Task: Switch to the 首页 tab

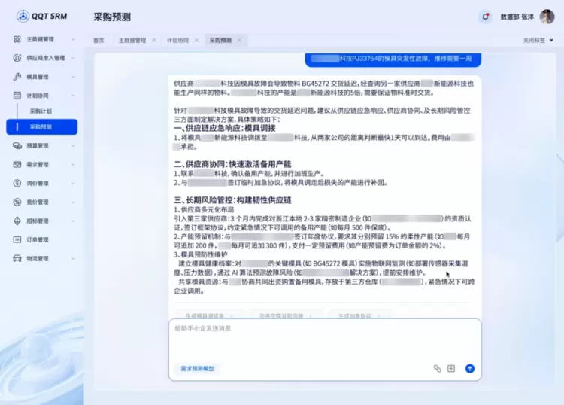Action: [x=99, y=40]
